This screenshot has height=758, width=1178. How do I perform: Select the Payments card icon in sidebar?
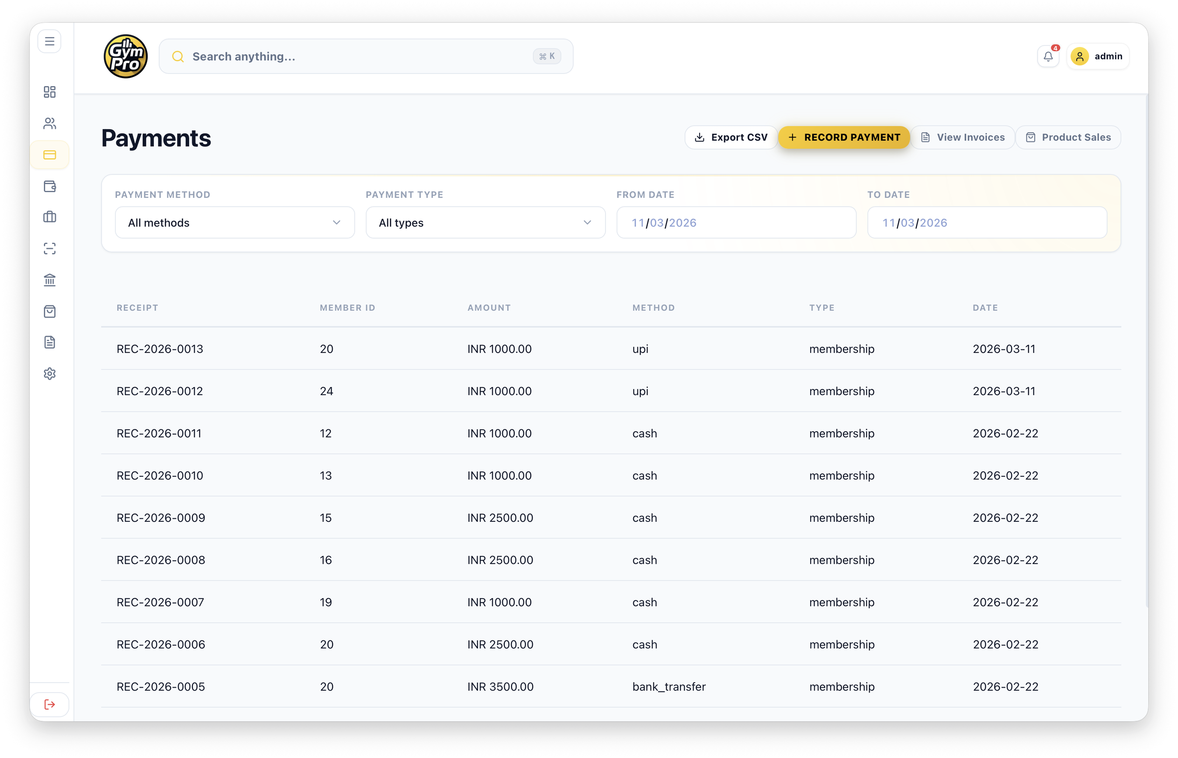49,155
